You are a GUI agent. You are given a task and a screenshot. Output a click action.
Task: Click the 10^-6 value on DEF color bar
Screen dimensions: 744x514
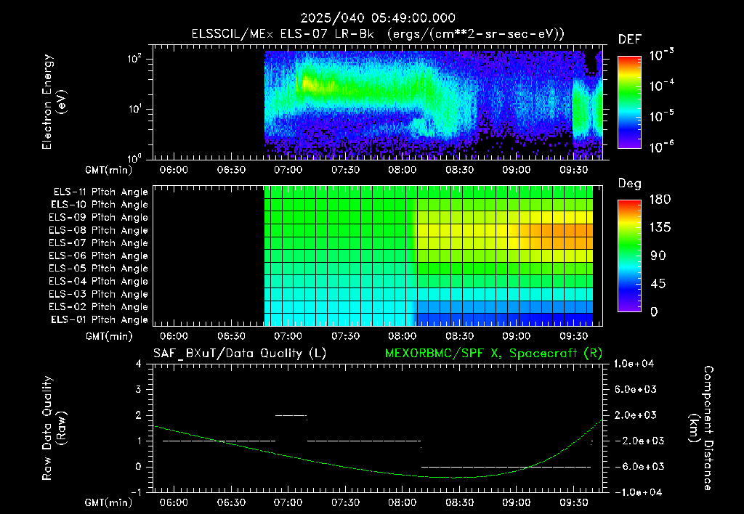pyautogui.click(x=661, y=147)
